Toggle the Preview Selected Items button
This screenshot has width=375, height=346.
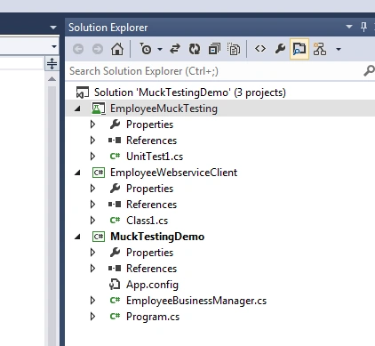click(299, 49)
